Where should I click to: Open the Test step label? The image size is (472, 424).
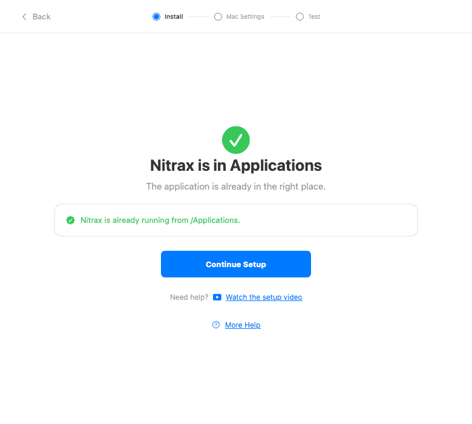pyautogui.click(x=314, y=16)
